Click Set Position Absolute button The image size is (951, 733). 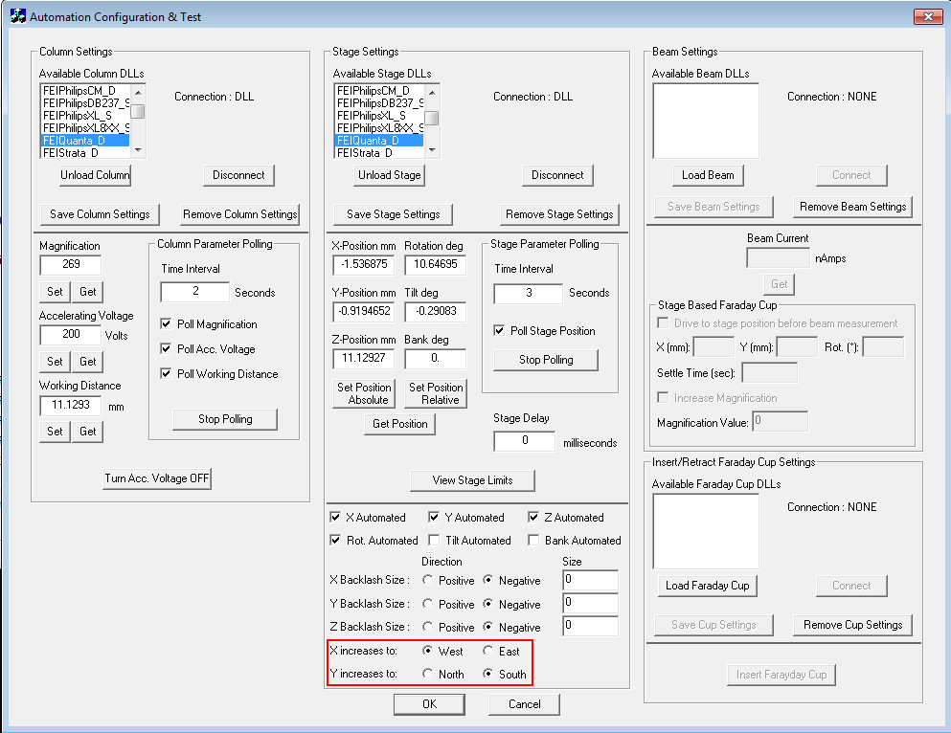(364, 393)
